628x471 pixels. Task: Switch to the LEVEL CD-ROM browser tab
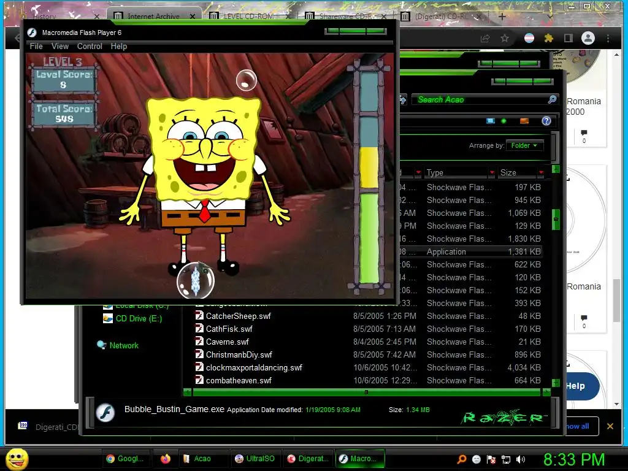pyautogui.click(x=248, y=16)
